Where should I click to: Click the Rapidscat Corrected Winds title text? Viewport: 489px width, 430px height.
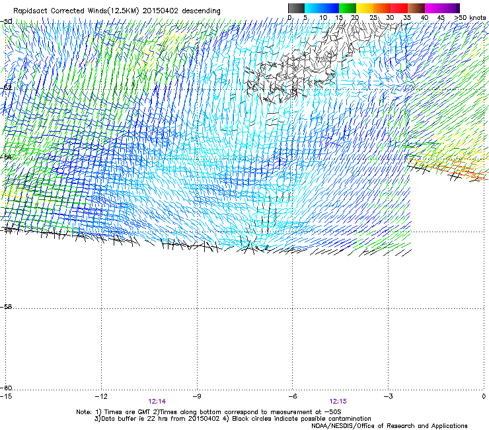coord(117,11)
